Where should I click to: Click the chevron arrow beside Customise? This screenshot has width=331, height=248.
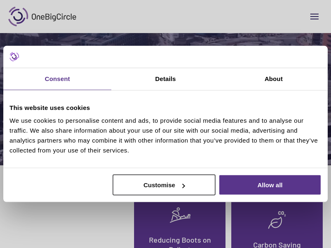[184, 186]
